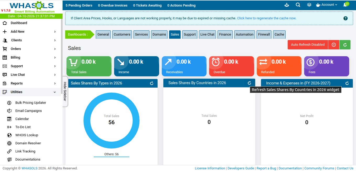Toggle Auto Refresh Disabled button

pos(308,45)
